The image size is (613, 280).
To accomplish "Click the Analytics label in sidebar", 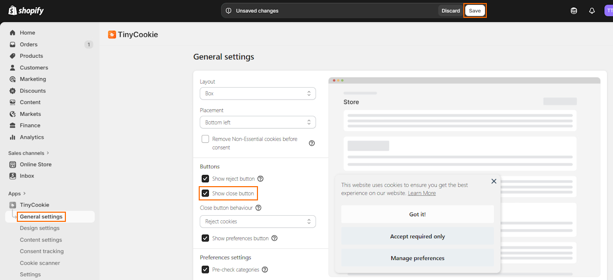I will tap(32, 137).
